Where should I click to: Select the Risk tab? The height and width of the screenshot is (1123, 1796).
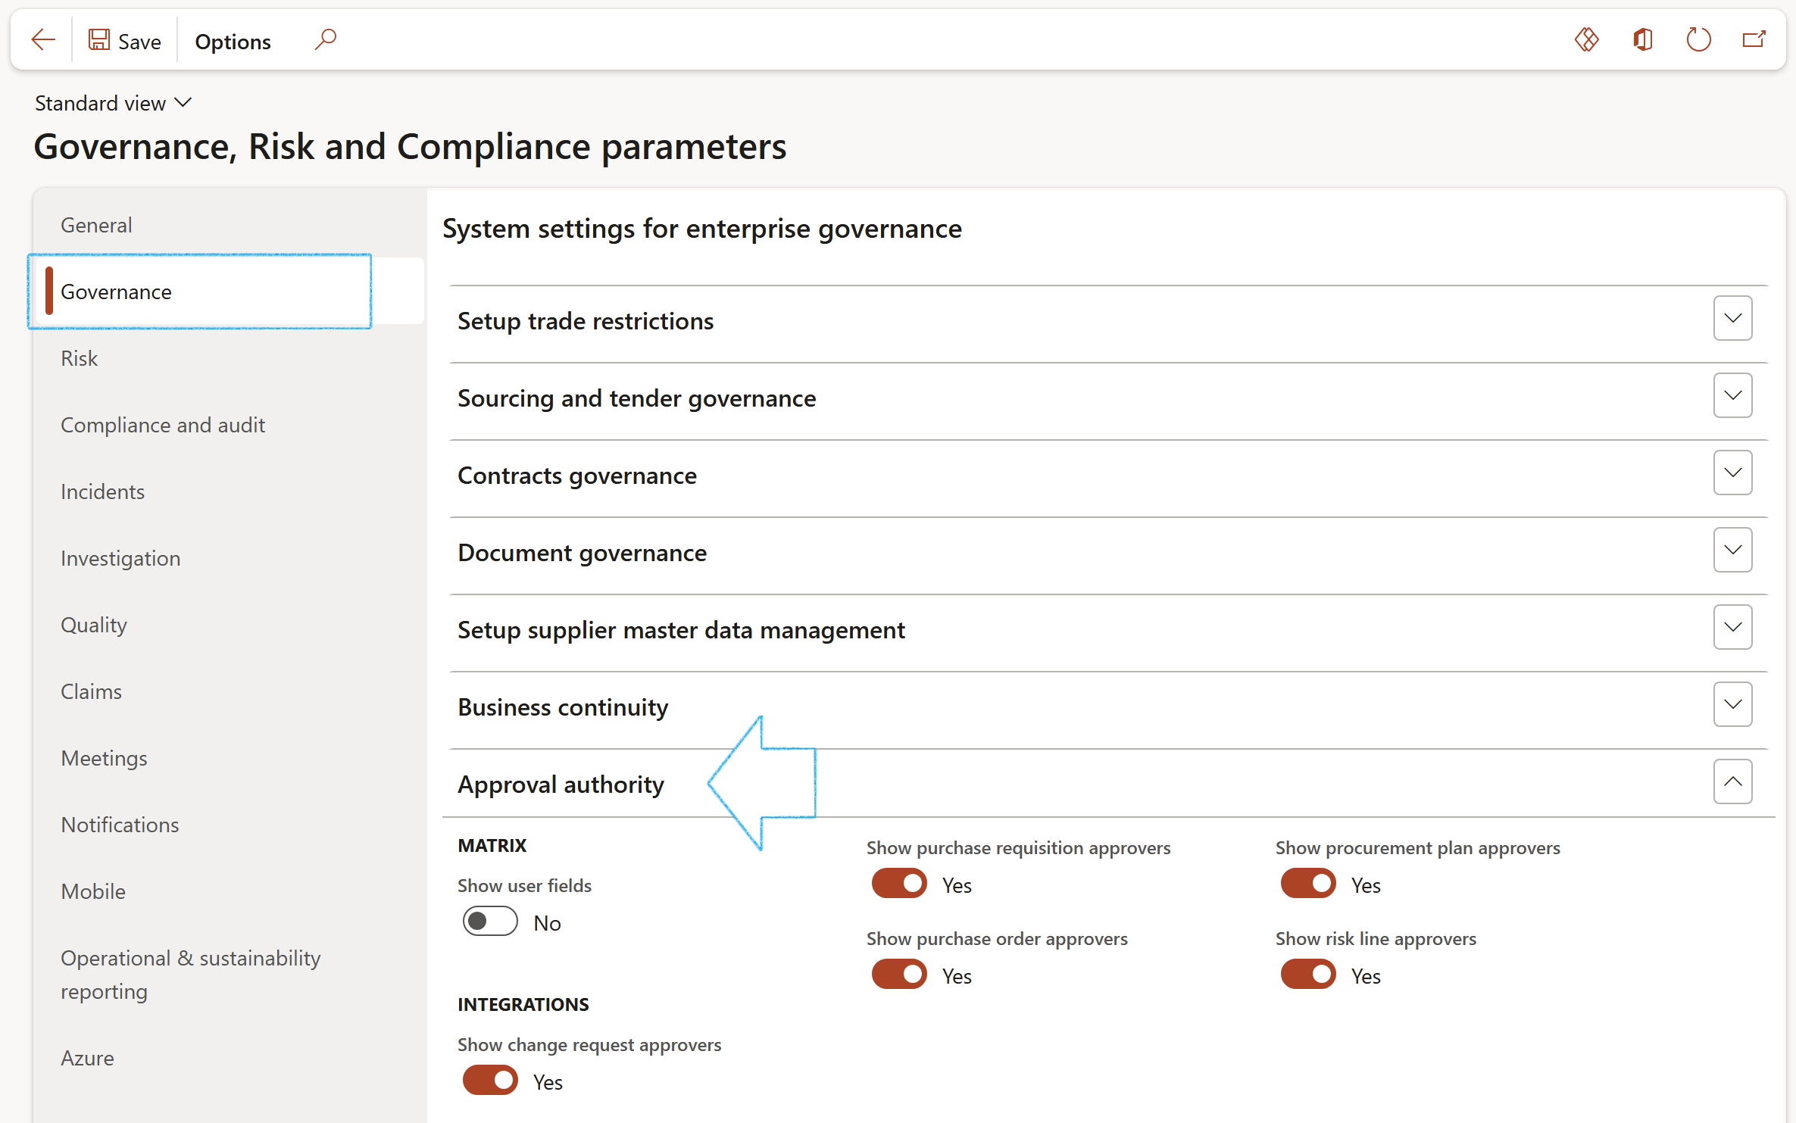(x=80, y=358)
